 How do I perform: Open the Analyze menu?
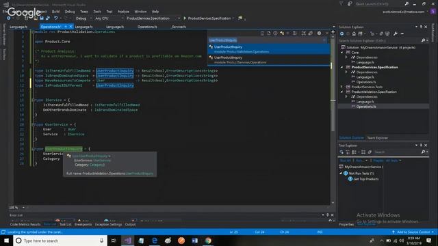tap(123, 12)
